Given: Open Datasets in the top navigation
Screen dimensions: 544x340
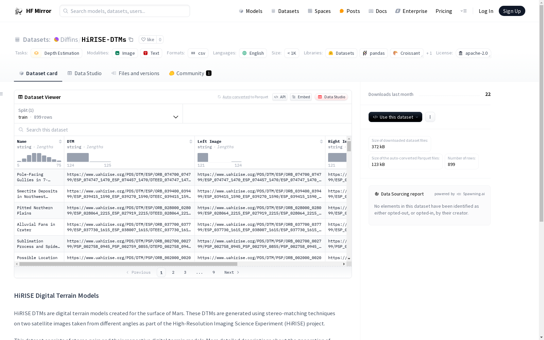Looking at the screenshot, I should click(285, 11).
